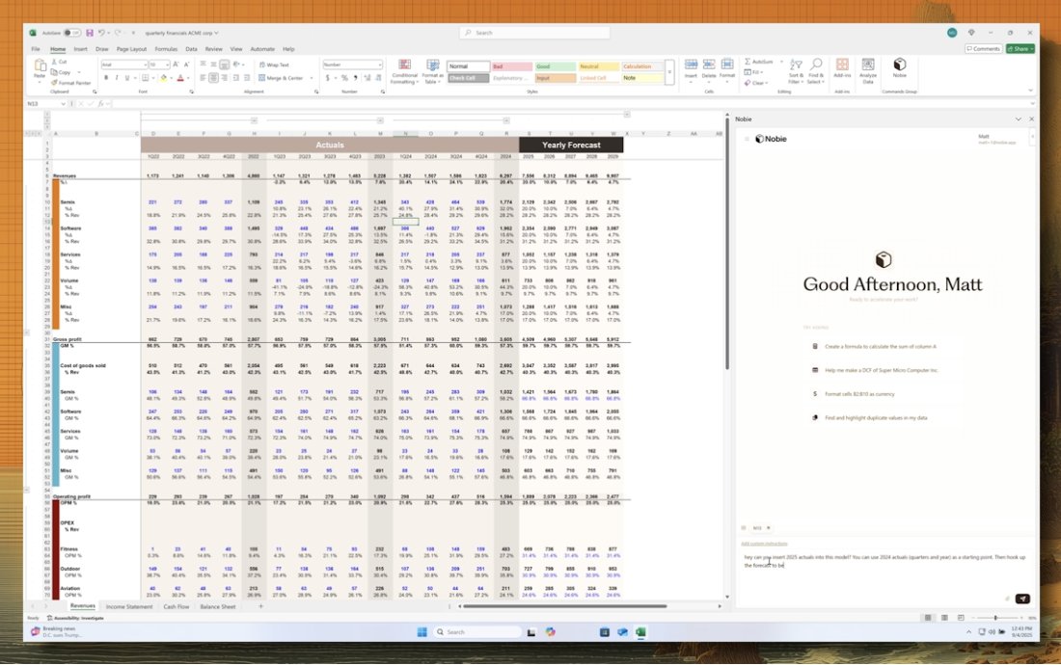Screen dimensions: 1061x665
Task: Apply the red Font Color A
Action: pyautogui.click(x=180, y=78)
